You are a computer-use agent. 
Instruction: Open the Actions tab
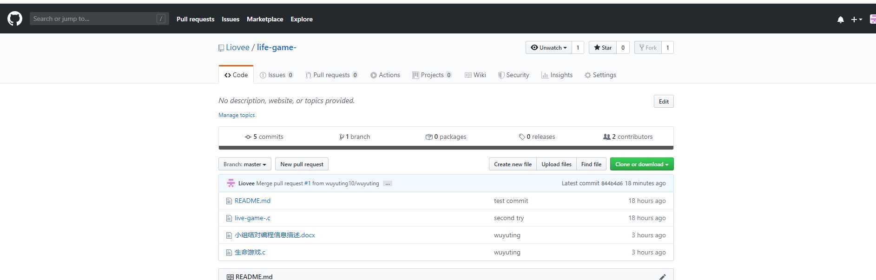pyautogui.click(x=385, y=75)
